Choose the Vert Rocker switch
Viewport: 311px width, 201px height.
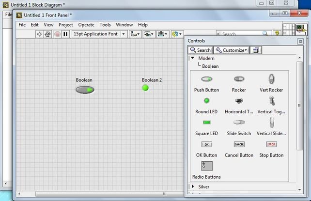point(271,79)
